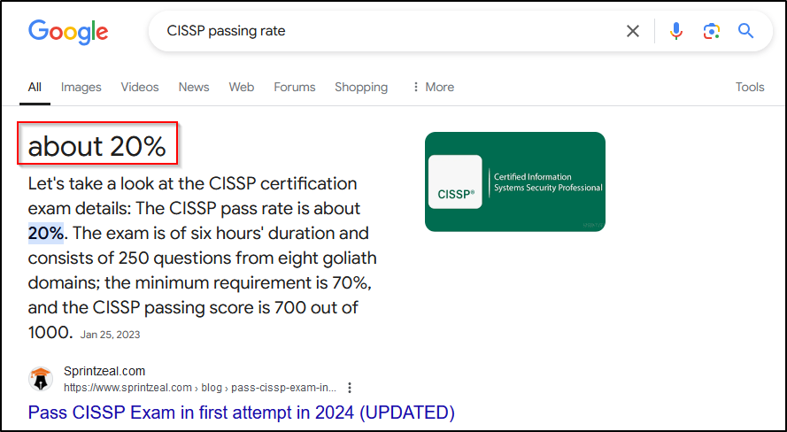Viewport: 787px width, 432px height.
Task: Switch to the Shopping tab
Action: pos(361,87)
